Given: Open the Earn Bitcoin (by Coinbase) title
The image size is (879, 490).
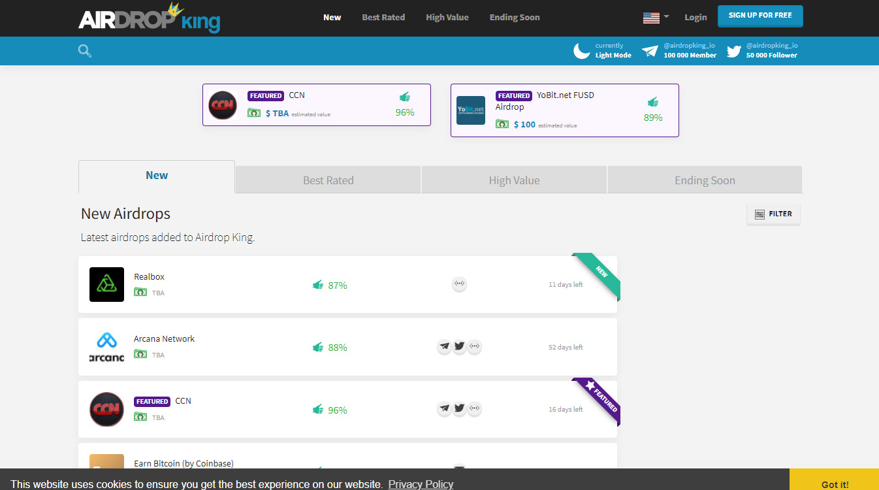Looking at the screenshot, I should point(184,463).
